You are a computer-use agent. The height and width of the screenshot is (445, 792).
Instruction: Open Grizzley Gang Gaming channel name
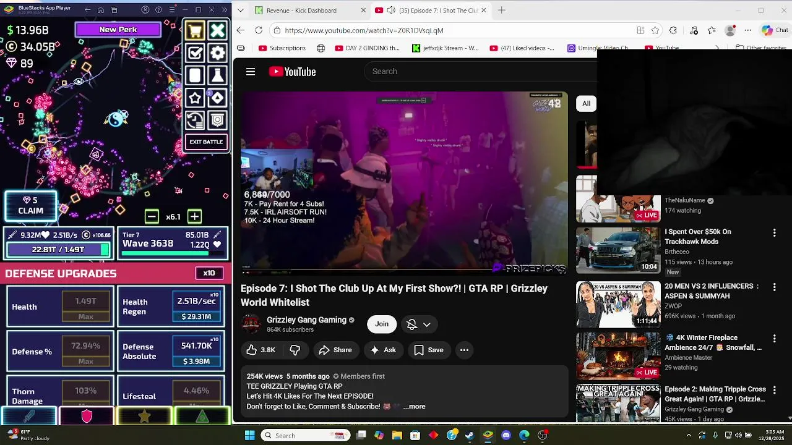pyautogui.click(x=306, y=320)
